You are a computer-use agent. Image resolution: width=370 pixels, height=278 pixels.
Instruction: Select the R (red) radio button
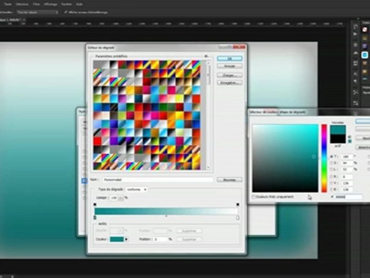tap(331, 176)
